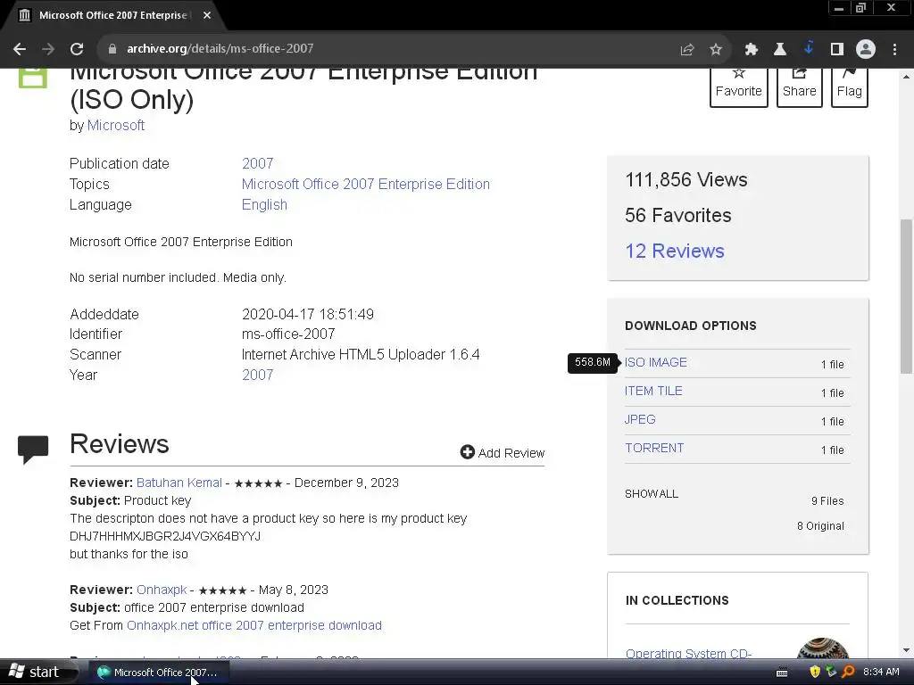The width and height of the screenshot is (914, 685).
Task: Download the TORRENT file
Action: (654, 448)
